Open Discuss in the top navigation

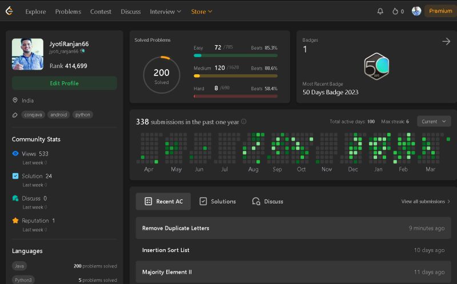(x=131, y=11)
